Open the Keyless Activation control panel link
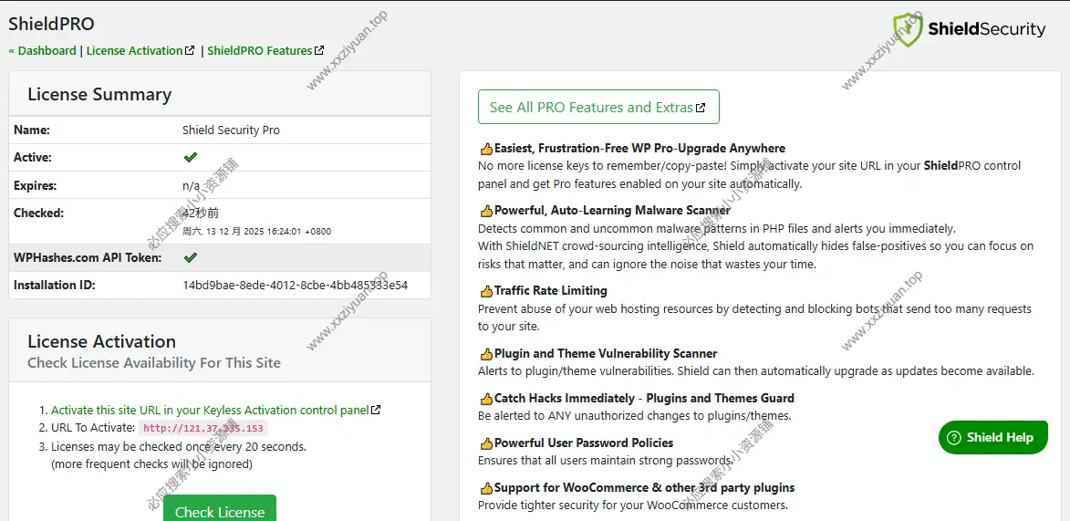The height and width of the screenshot is (521, 1070). [210, 411]
